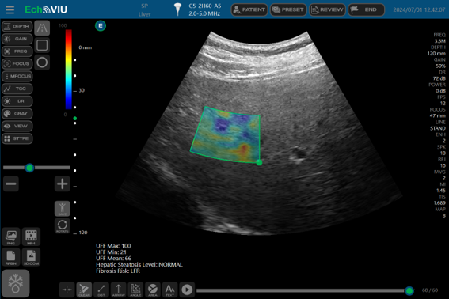Select the AREA measurement tool
This screenshot has height=299, width=449.
153,290
